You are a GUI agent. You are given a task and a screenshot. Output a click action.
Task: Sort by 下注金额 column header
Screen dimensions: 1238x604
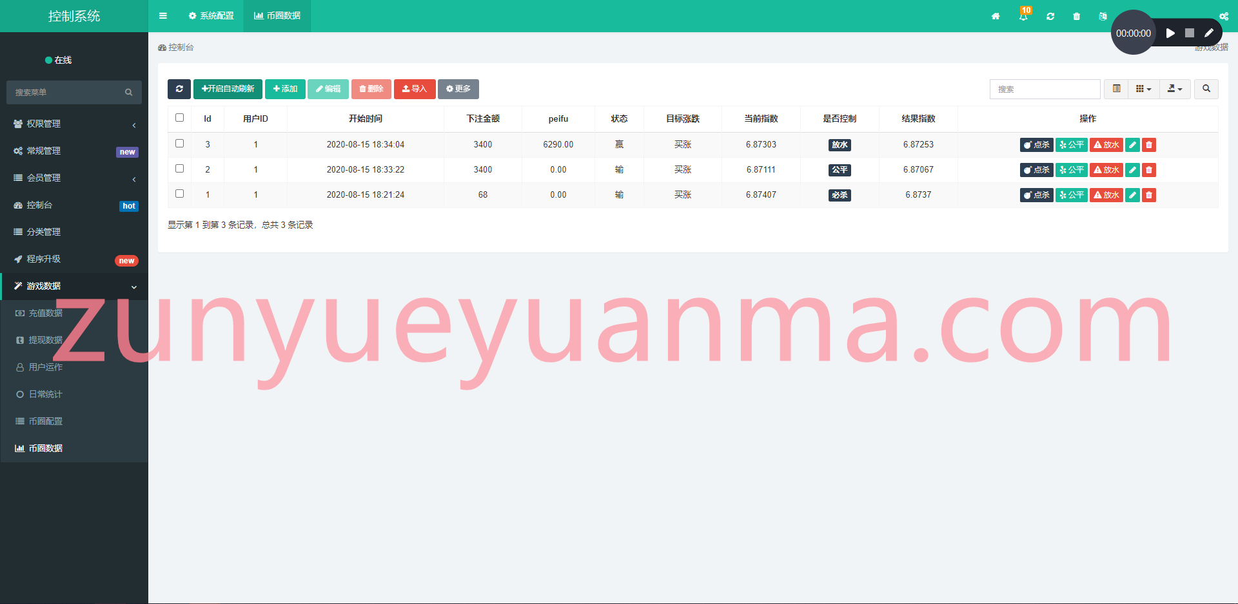(x=483, y=118)
